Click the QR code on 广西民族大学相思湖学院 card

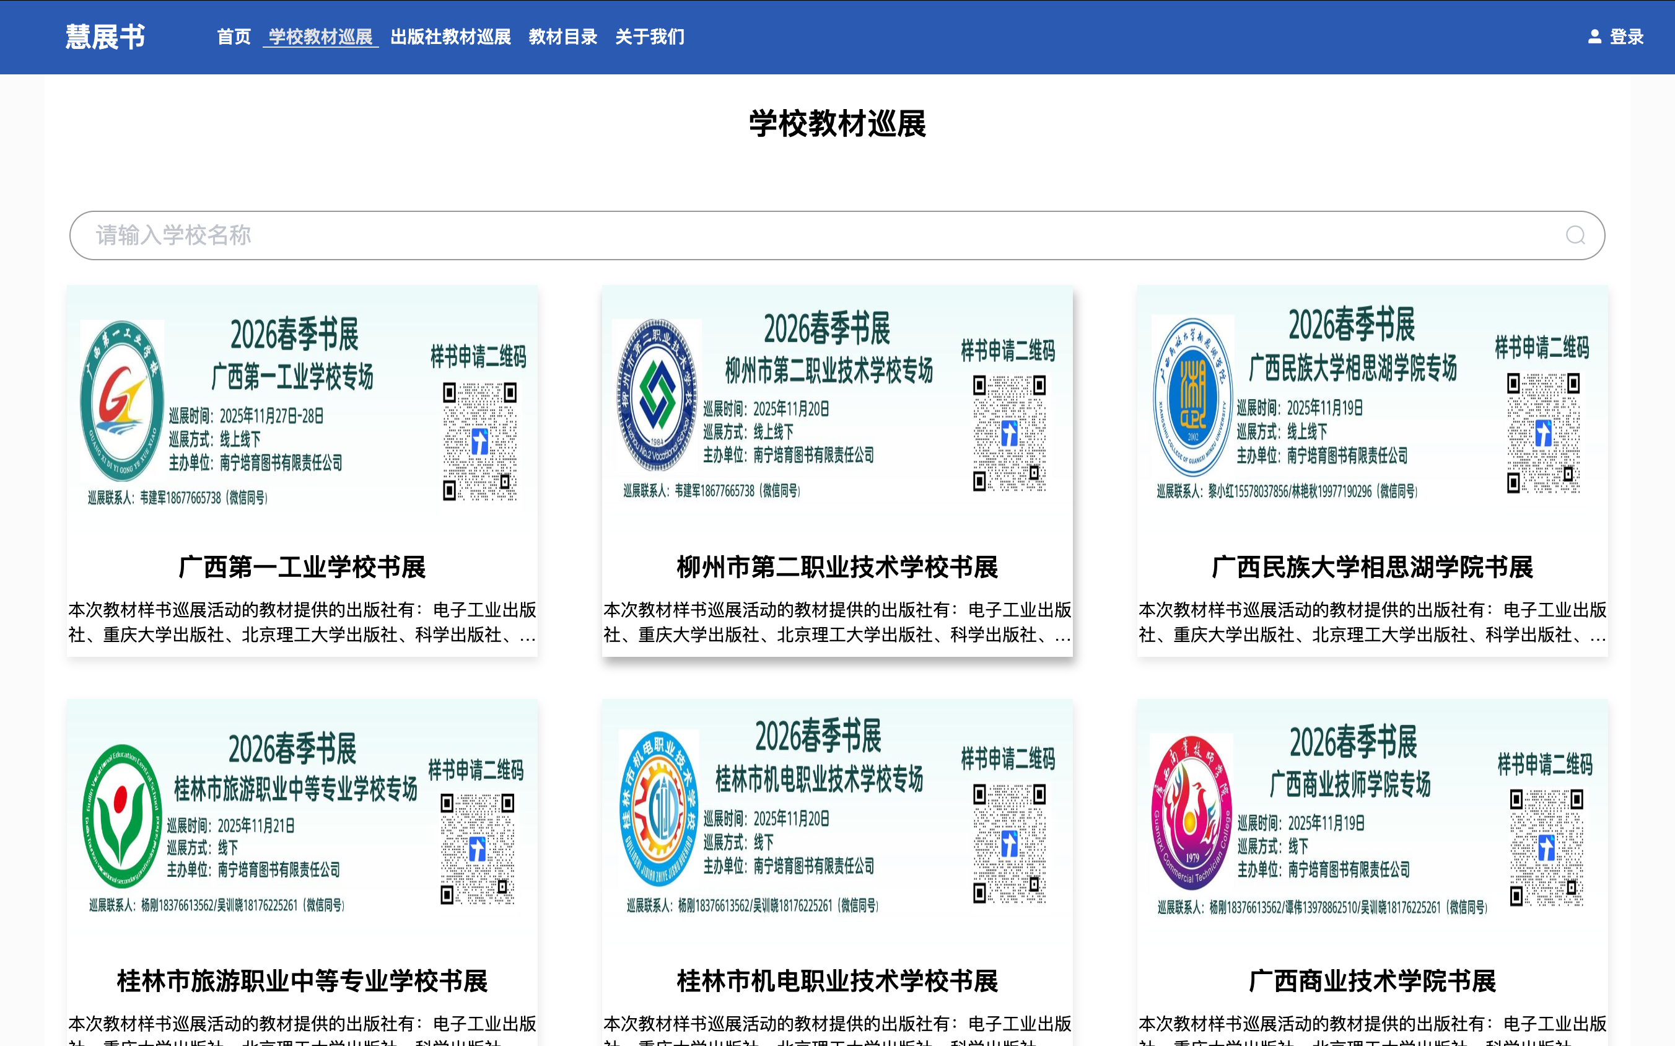click(x=1543, y=433)
